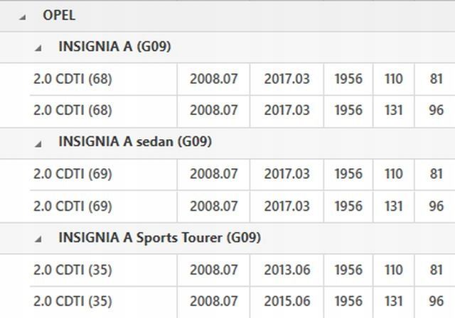Viewport: 455px width, 318px height.
Task: Click 2008.07 in sedan row with 131
Action: click(x=213, y=206)
